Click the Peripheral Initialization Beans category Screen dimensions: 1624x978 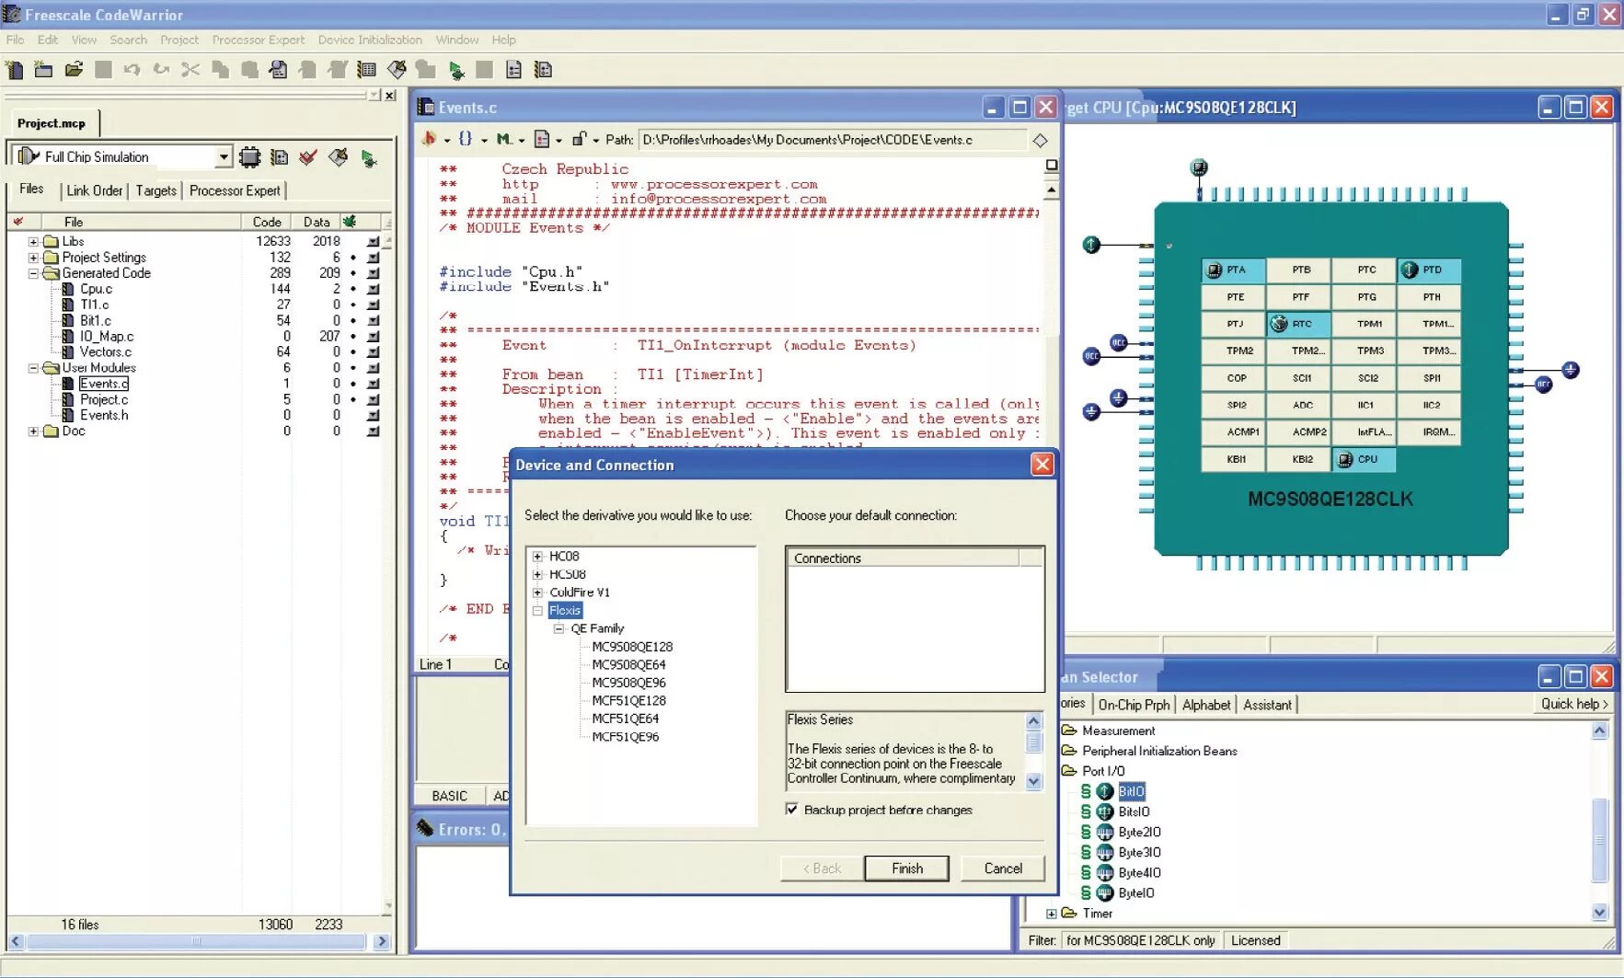(x=1159, y=751)
